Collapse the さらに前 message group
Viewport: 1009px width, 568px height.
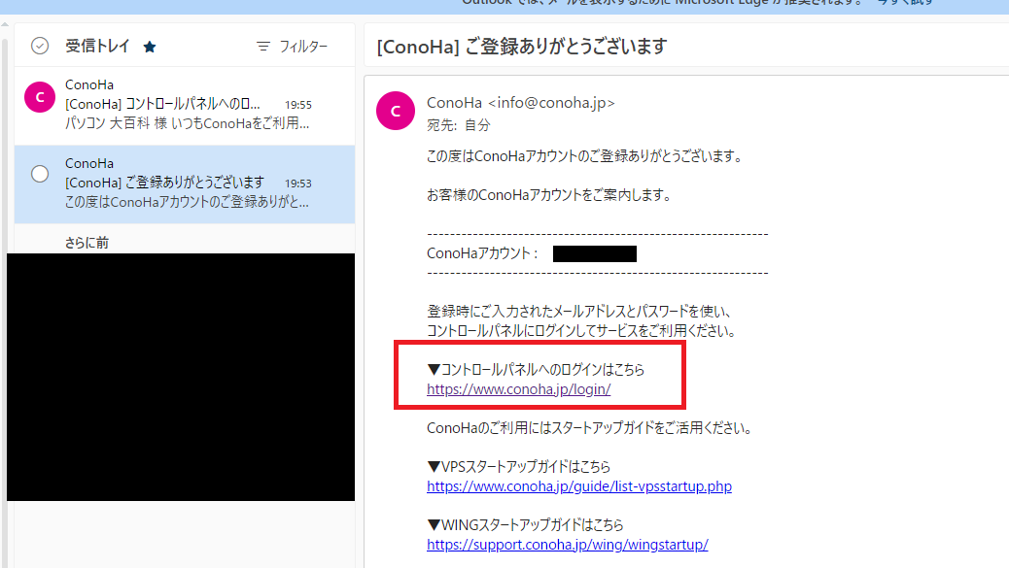(87, 243)
